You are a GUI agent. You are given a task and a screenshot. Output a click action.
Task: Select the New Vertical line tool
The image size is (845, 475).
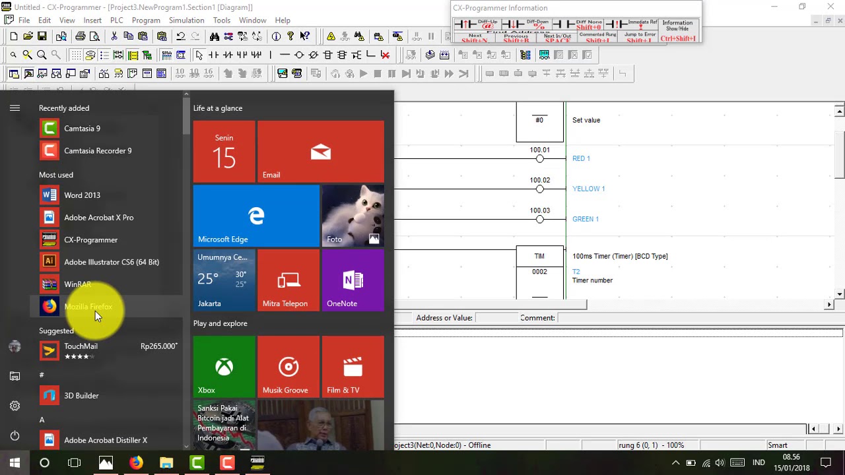pos(271,55)
